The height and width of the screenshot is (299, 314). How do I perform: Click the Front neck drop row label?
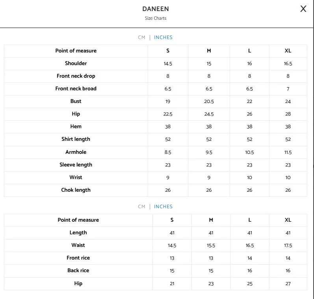(76, 76)
